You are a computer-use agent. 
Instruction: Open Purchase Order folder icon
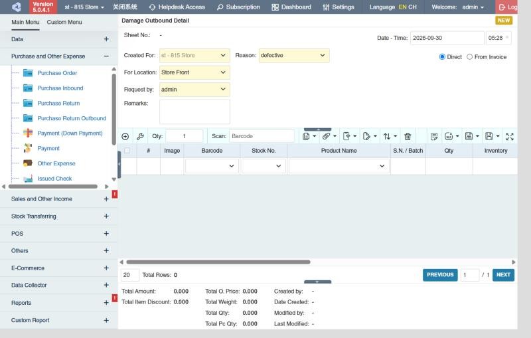28,73
